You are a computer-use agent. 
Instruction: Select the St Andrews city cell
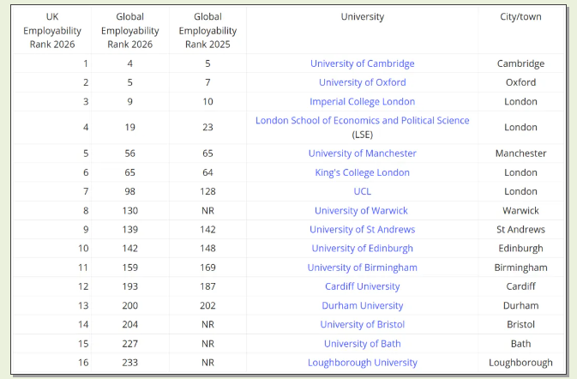(520, 230)
